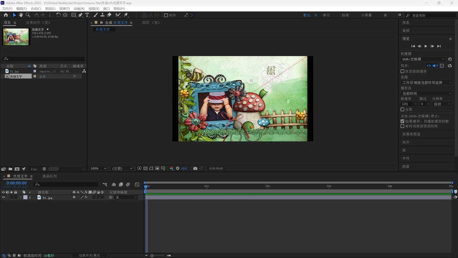Uncheck 如果缓存，则播放缓存的帧
This screenshot has height=258, width=458.
point(402,121)
